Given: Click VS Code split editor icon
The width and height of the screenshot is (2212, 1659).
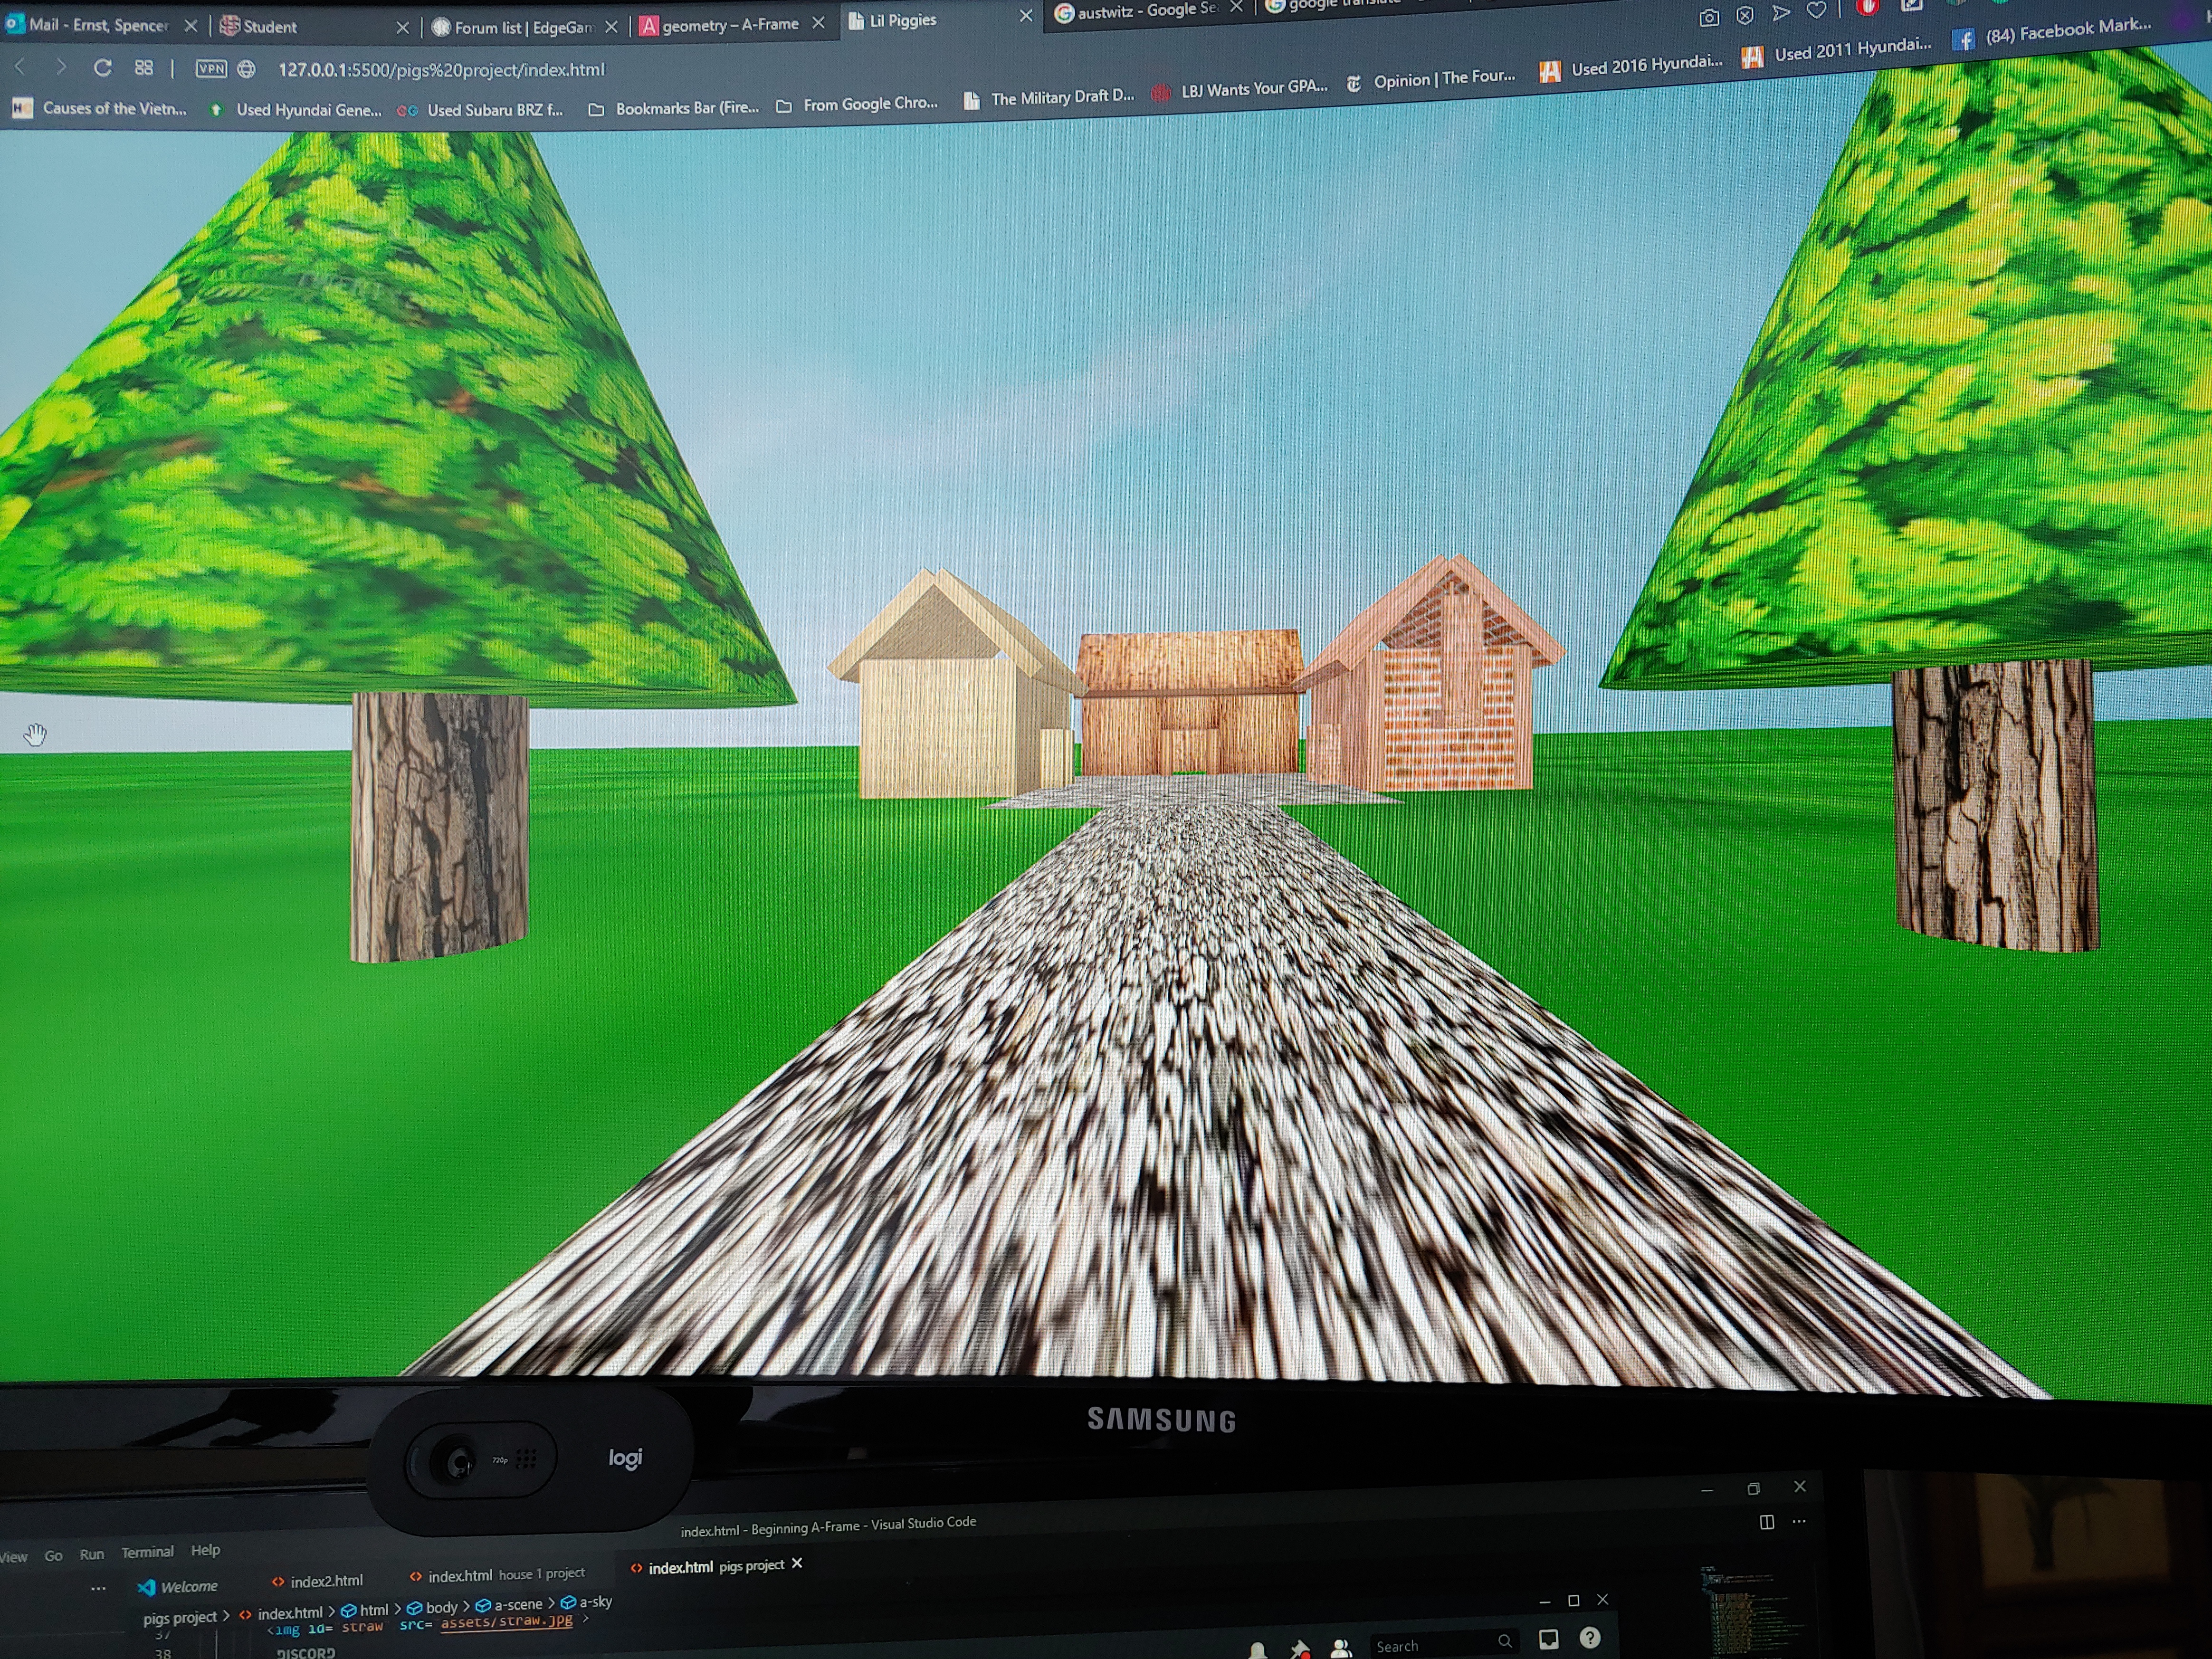Looking at the screenshot, I should click(1767, 1522).
